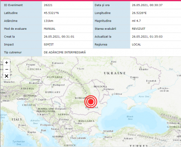
Task: Toggle fullscreen map view icon
Action: click(6, 76)
